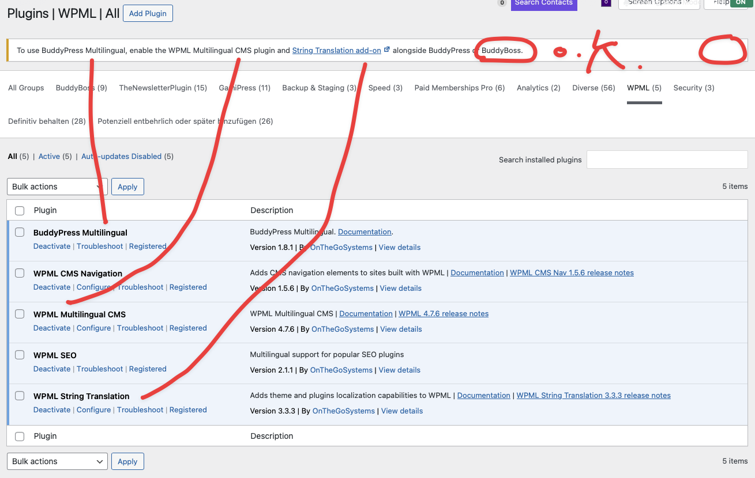Deactivate WPML Multilingual CMS
This screenshot has width=755, height=478.
click(x=52, y=328)
